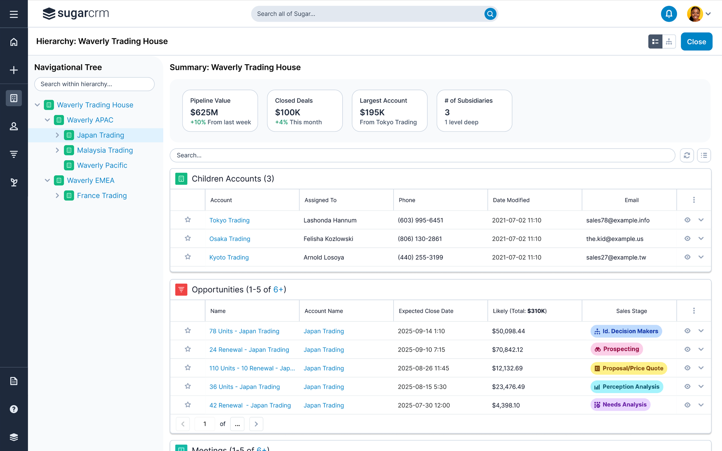Click the Prospecting sales stage badge
This screenshot has width=722, height=451.
tap(616, 349)
